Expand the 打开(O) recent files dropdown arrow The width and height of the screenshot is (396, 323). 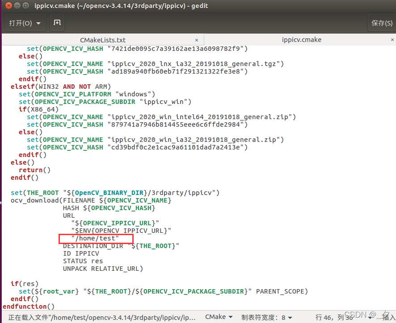click(x=38, y=24)
